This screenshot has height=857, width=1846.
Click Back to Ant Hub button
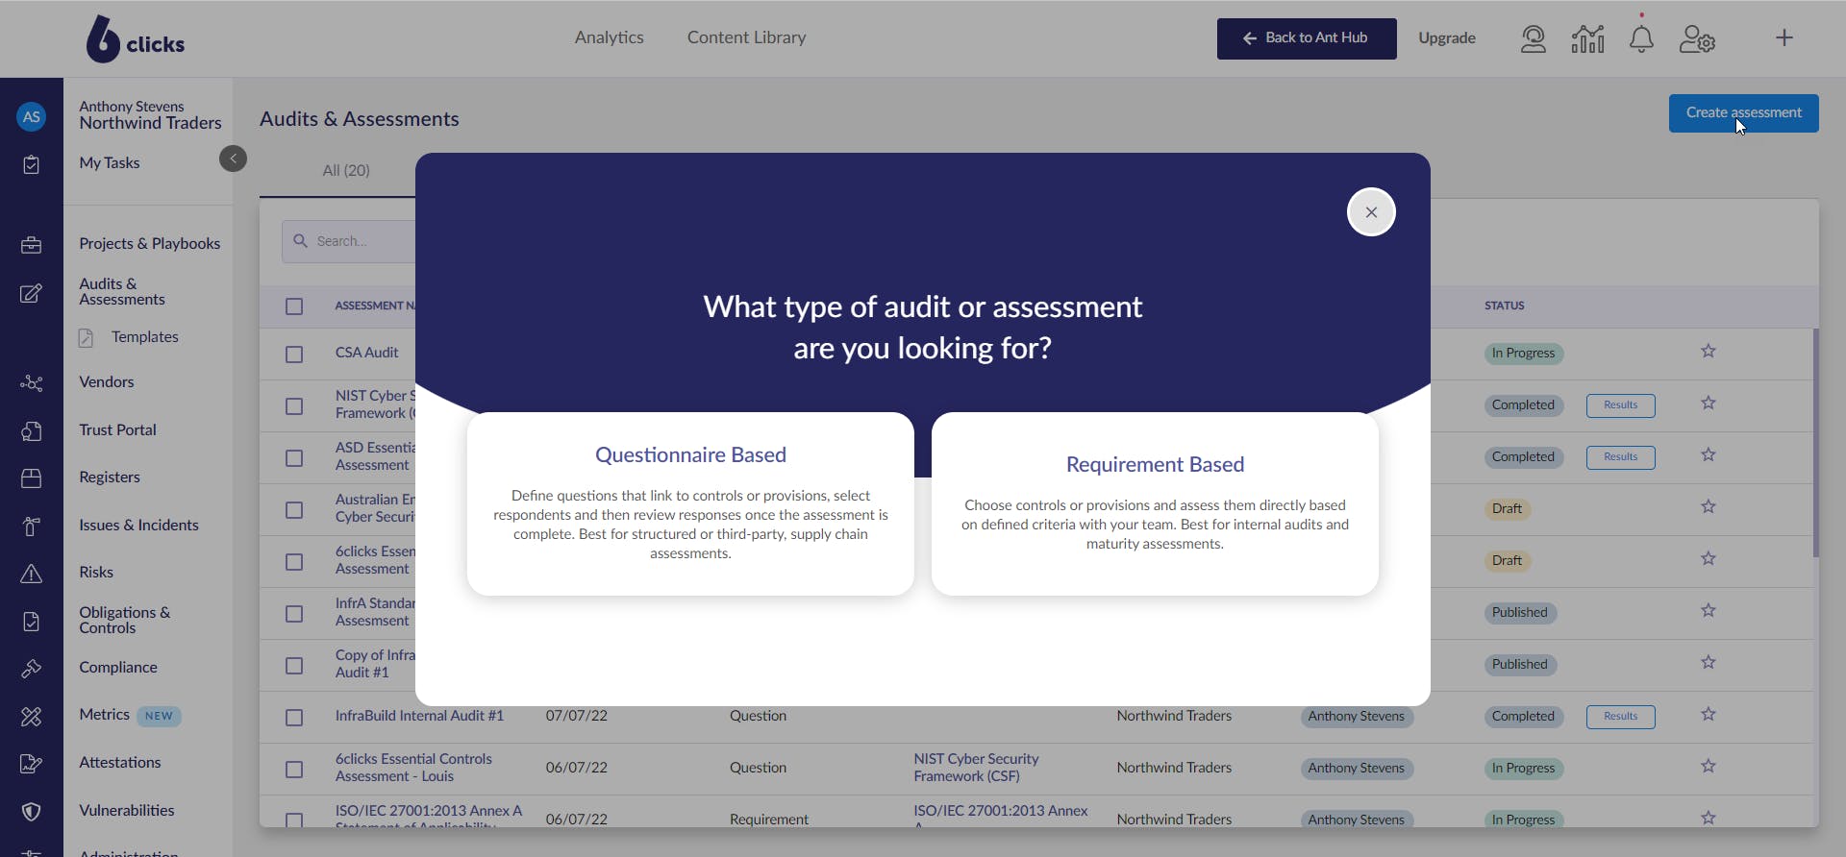coord(1307,38)
